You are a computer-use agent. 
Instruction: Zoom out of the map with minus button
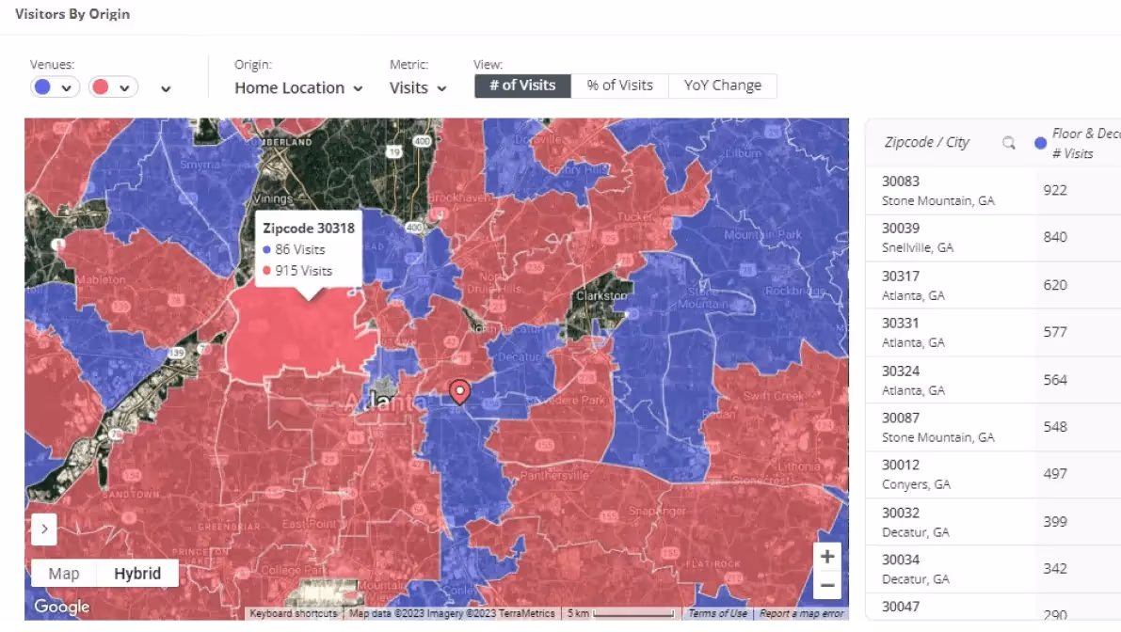pyautogui.click(x=827, y=586)
